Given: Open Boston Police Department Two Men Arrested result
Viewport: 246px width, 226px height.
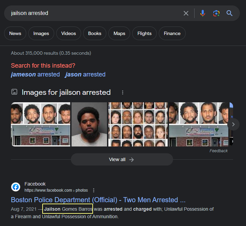Looking at the screenshot, I should point(98,200).
